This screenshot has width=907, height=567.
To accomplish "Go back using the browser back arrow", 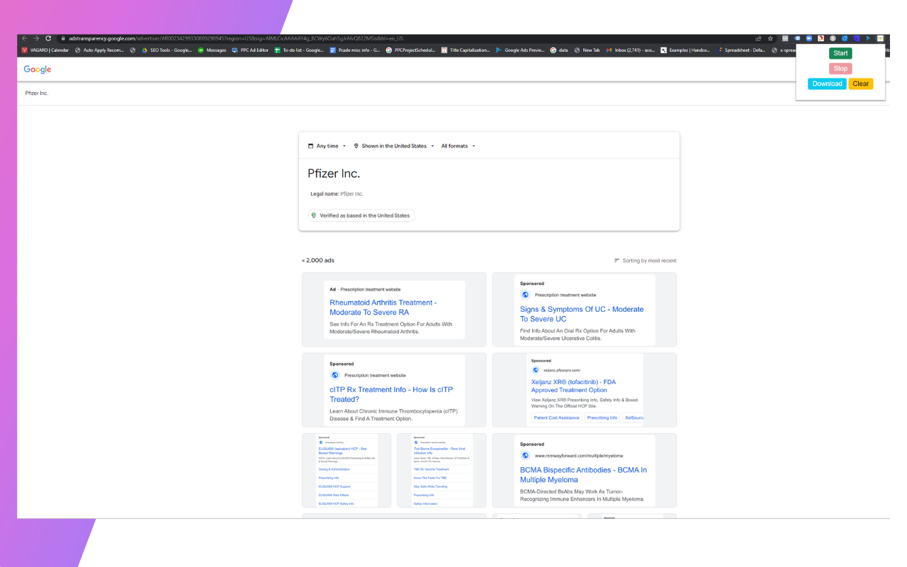I will (25, 38).
